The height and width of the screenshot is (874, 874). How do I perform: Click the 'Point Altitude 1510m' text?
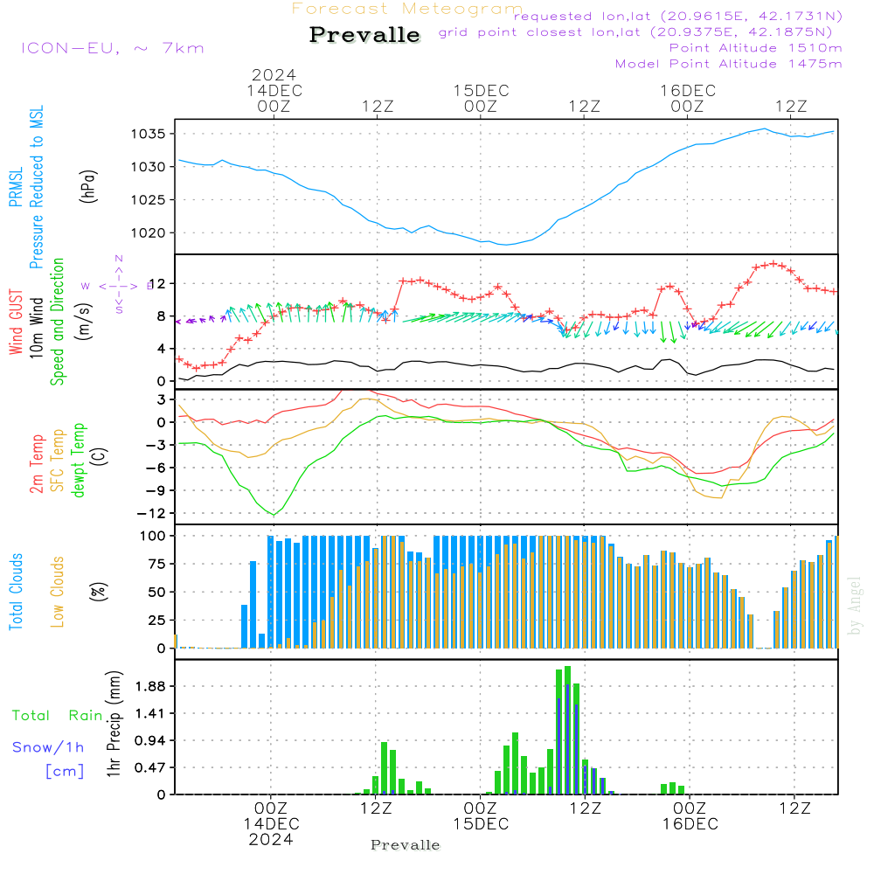(x=755, y=47)
